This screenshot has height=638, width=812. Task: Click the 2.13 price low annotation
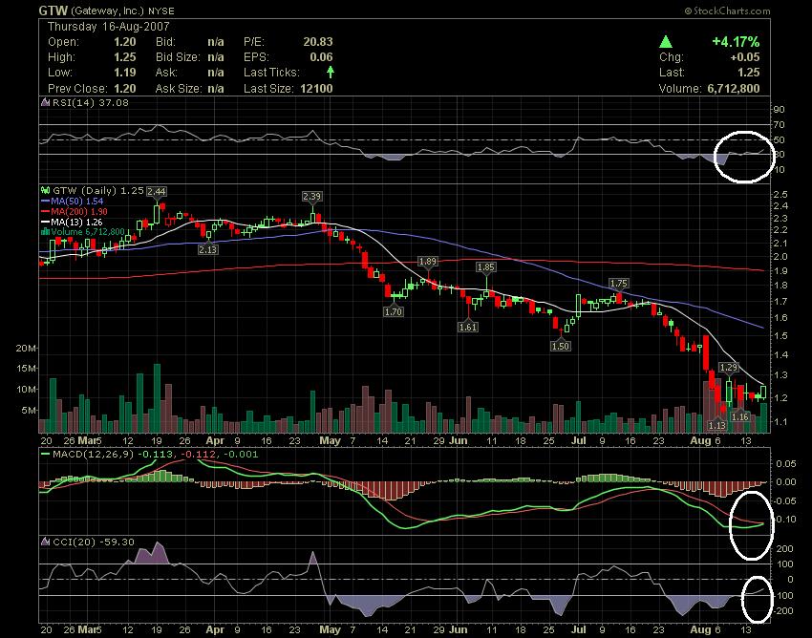(x=208, y=249)
